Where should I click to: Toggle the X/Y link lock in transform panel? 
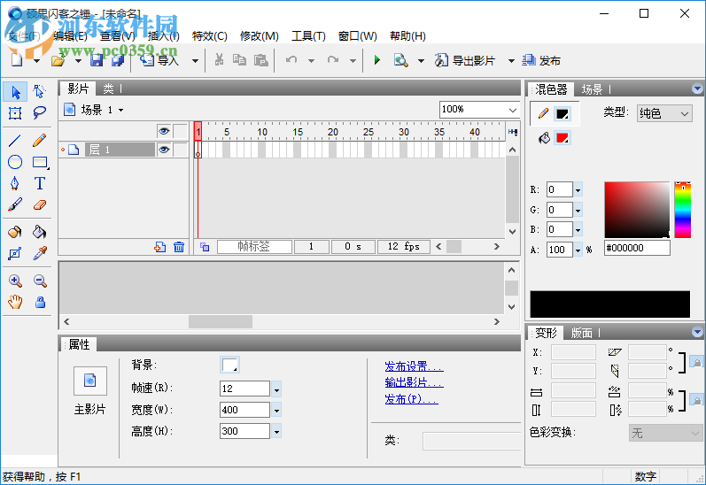[x=696, y=362]
